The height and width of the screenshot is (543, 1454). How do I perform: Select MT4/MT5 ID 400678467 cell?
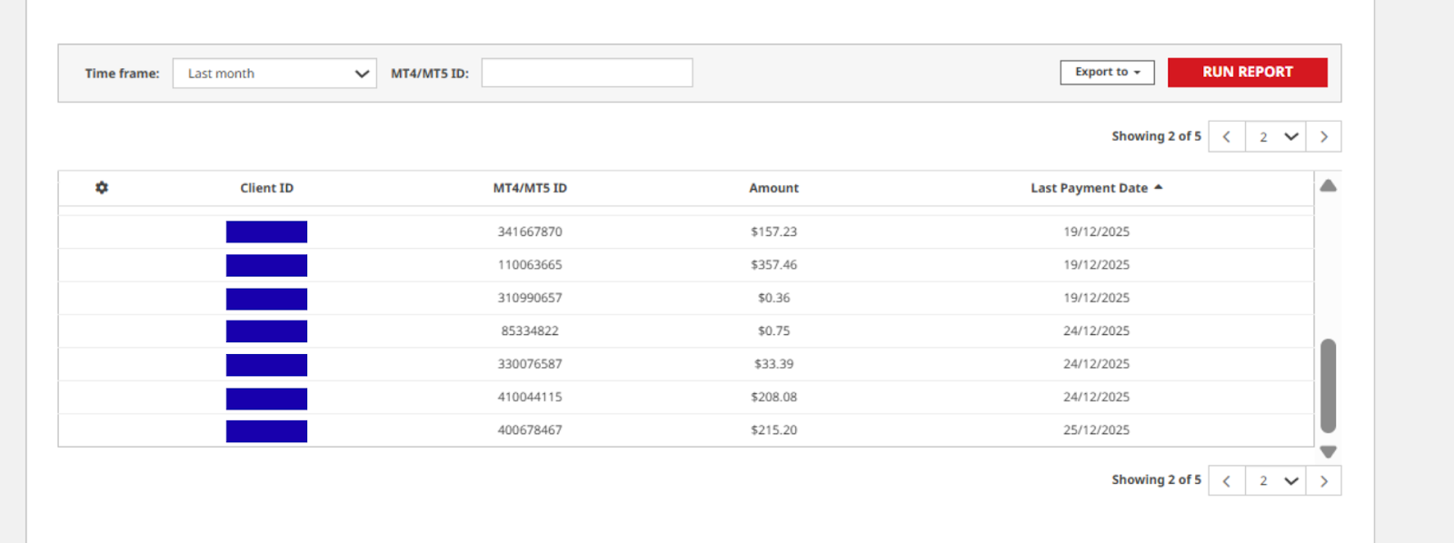pos(530,430)
